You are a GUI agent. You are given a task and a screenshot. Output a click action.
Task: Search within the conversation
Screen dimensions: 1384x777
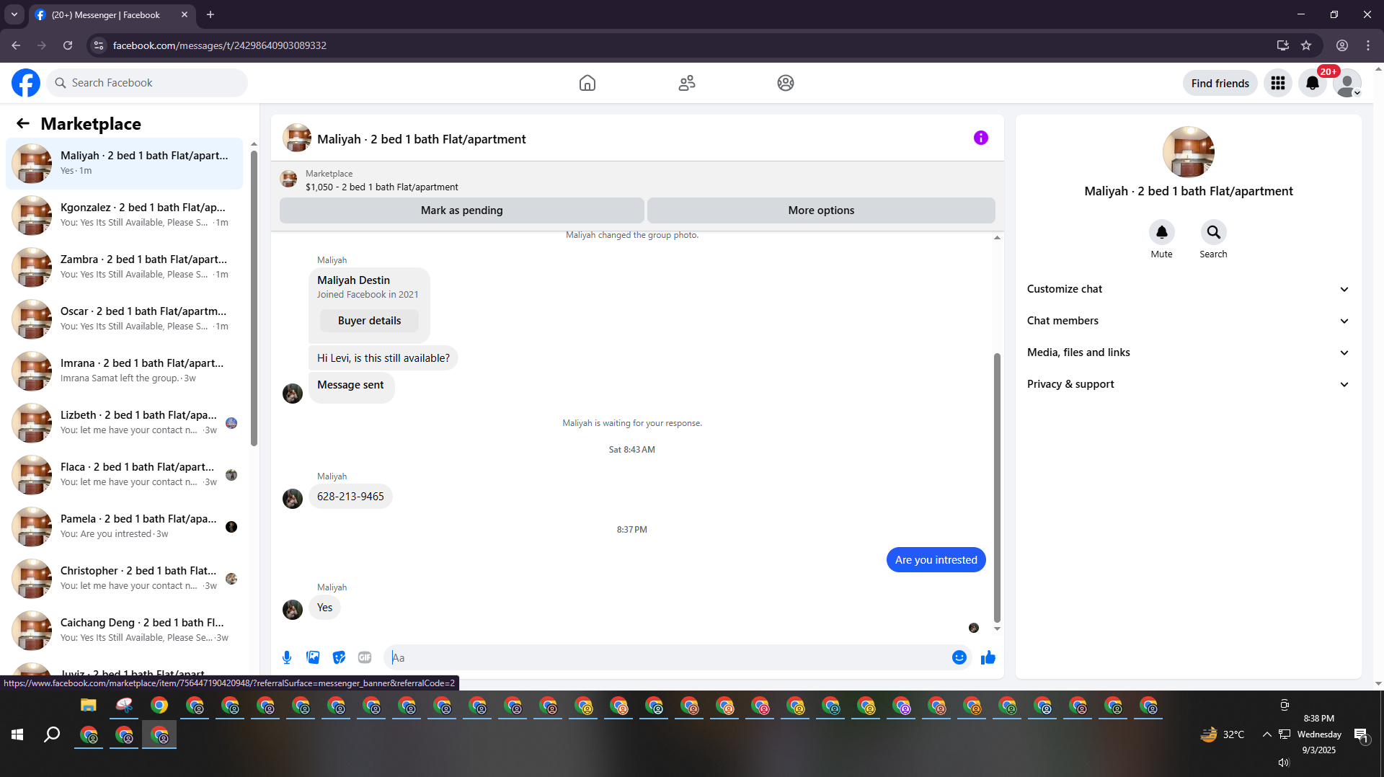click(x=1214, y=232)
